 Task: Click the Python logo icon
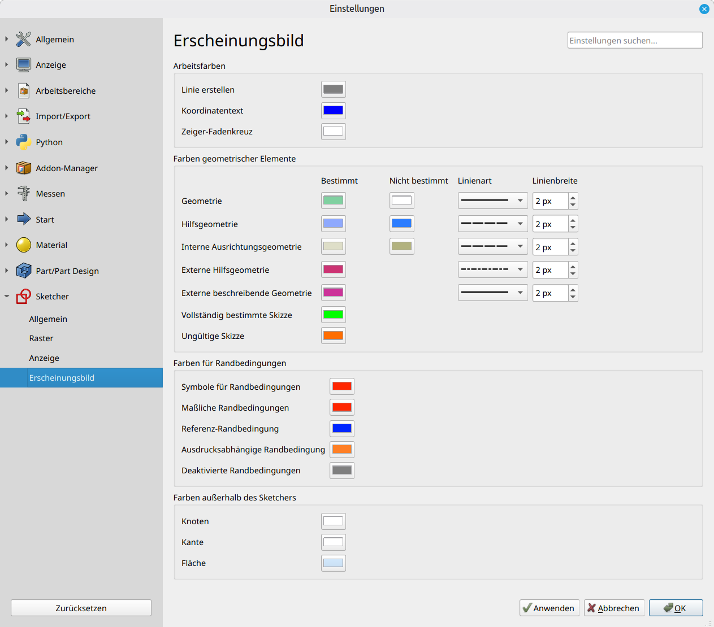click(24, 142)
